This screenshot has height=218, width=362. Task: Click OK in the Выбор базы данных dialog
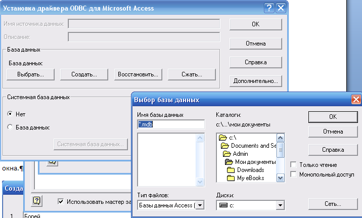coord(333,117)
